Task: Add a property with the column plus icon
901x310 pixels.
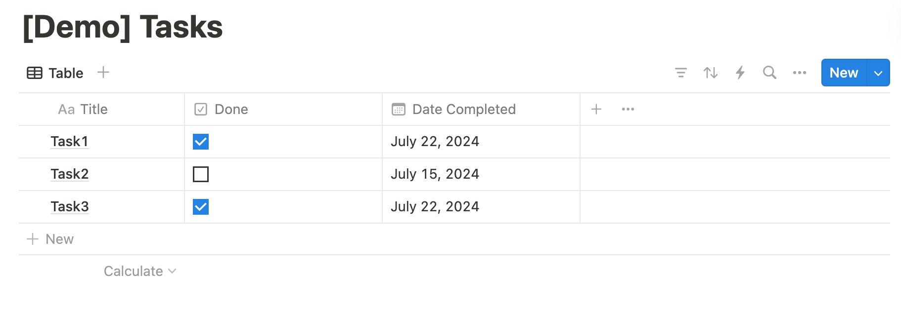Action: 596,109
